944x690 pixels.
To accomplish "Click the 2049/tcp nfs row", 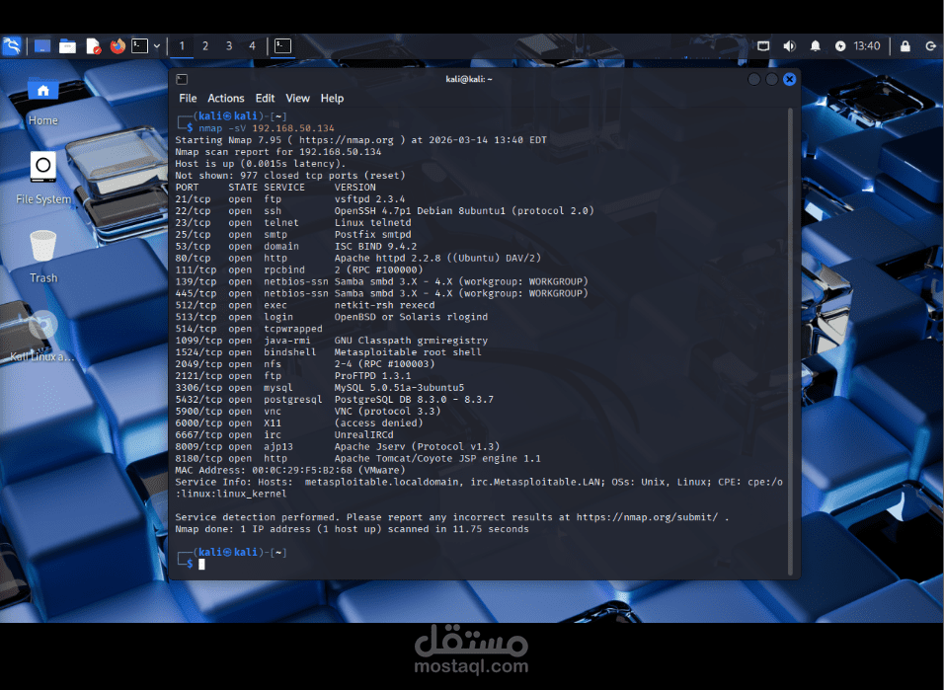I will click(305, 364).
